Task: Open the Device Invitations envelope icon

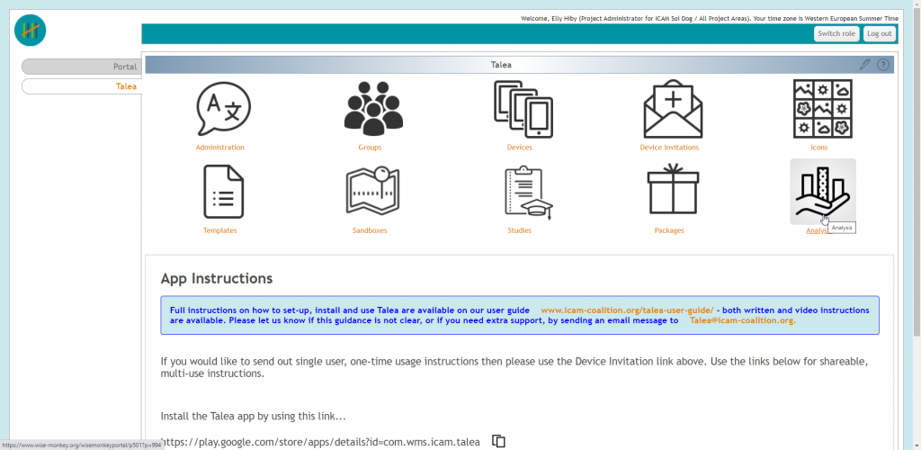Action: tap(673, 109)
